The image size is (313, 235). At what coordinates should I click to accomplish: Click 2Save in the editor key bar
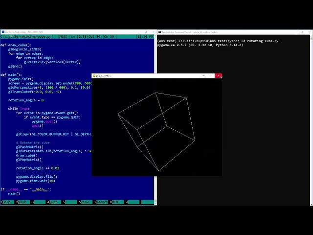point(23,202)
